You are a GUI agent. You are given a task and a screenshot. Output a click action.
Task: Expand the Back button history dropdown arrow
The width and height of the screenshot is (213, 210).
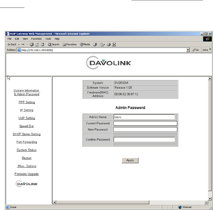pyautogui.click(x=19, y=44)
